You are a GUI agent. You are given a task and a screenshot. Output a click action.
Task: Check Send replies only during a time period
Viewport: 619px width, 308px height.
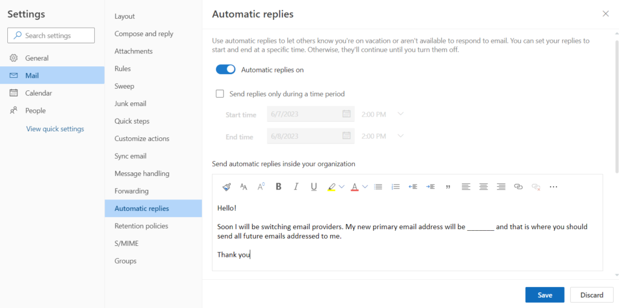(220, 94)
